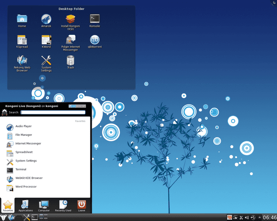Open KSpread desktop icon
Screen dimensions: 277x221
click(22, 41)
